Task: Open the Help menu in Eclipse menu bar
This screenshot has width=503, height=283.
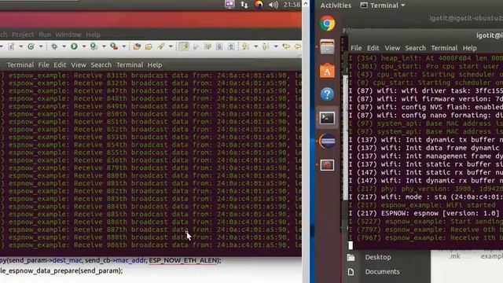Action: point(93,35)
